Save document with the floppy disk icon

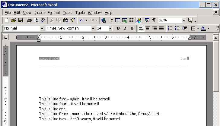pyautogui.click(x=21, y=20)
